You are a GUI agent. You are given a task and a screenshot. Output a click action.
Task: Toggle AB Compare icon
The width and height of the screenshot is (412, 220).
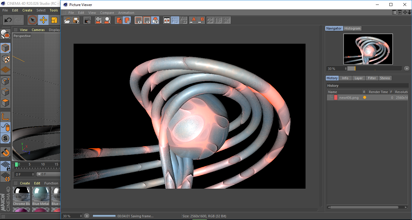[166, 20]
